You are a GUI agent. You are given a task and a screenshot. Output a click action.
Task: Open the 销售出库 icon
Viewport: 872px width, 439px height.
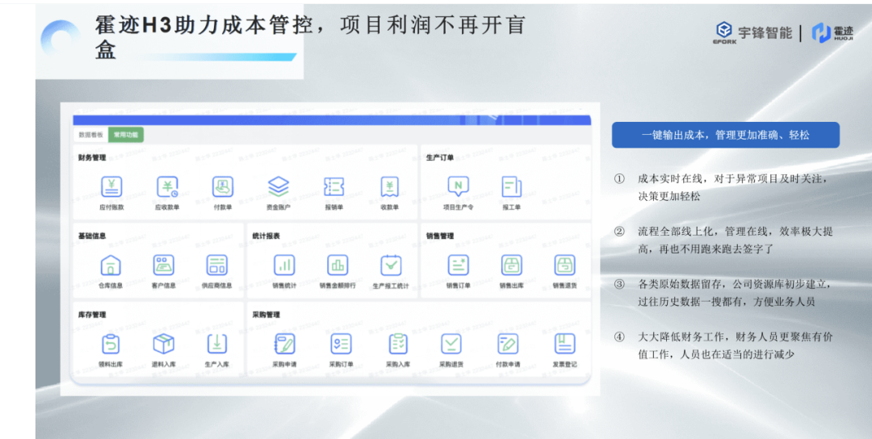[512, 265]
